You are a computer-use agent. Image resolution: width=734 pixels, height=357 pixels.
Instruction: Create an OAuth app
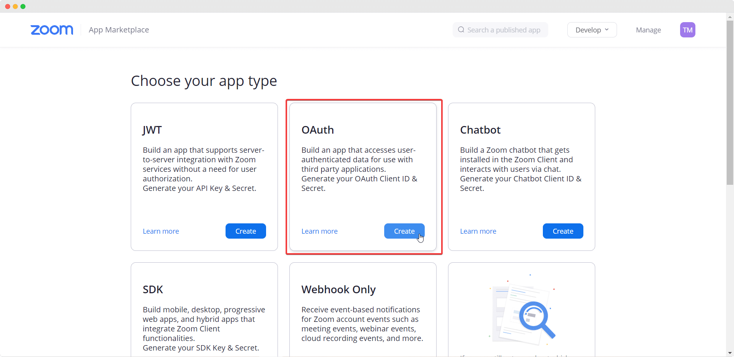tap(404, 231)
